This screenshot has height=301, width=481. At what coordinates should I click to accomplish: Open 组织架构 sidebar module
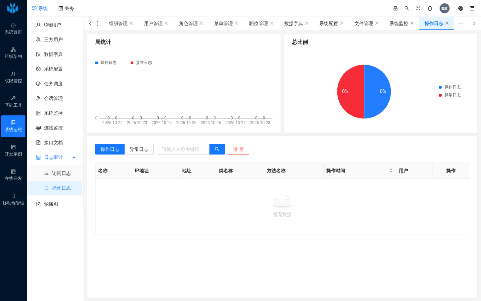point(13,53)
